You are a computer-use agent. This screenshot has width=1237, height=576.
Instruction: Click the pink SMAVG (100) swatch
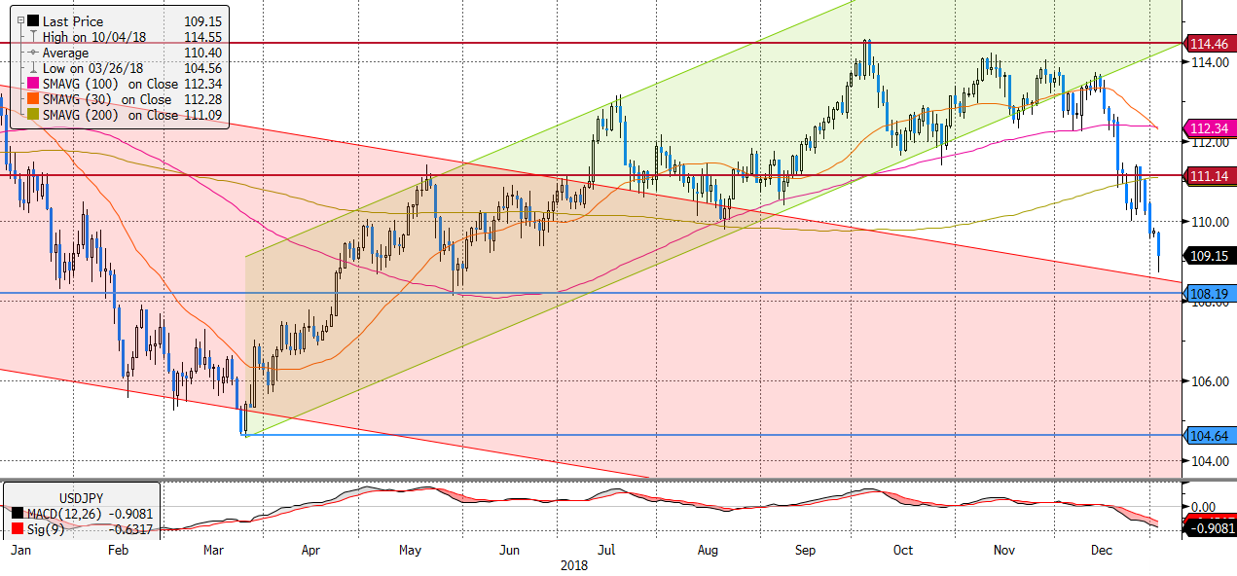click(34, 84)
